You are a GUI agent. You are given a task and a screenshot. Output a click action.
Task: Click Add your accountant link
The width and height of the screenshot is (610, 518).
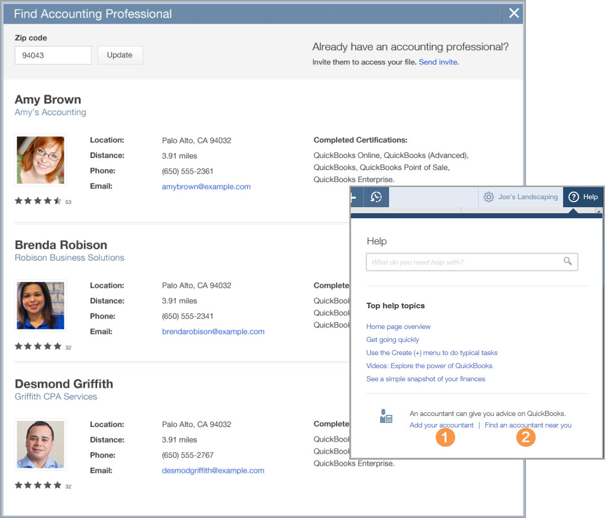(x=441, y=425)
